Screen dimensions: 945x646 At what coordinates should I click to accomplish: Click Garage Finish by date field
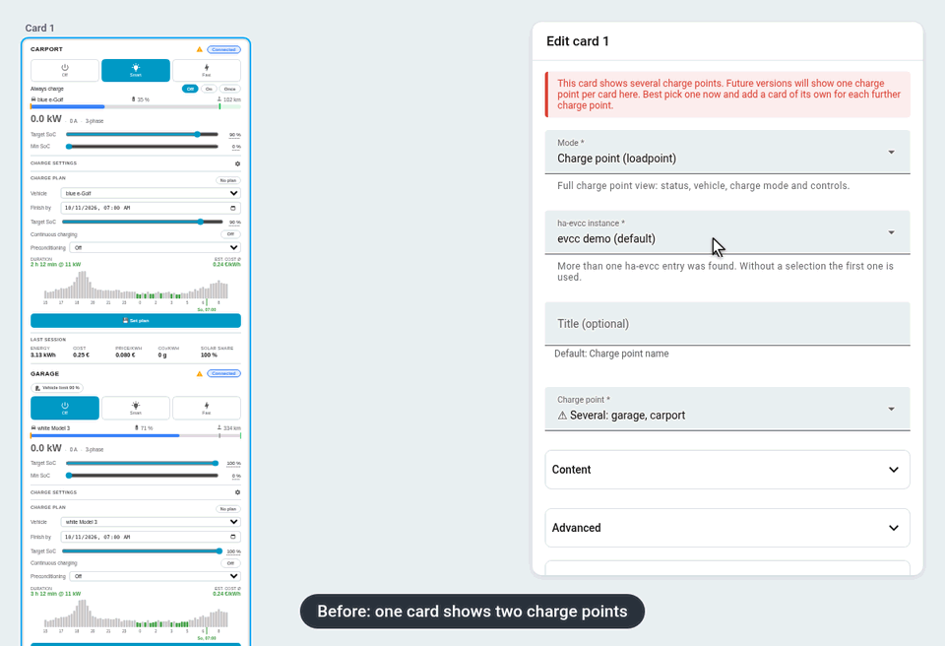[151, 537]
